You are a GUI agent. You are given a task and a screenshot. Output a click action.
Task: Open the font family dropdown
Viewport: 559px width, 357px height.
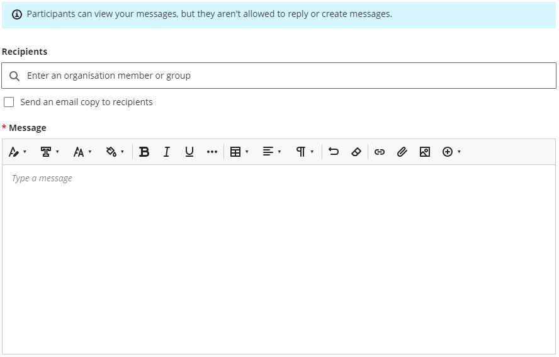coord(50,152)
